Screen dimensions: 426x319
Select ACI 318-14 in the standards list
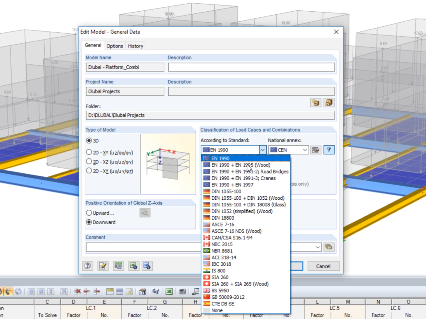point(246,257)
